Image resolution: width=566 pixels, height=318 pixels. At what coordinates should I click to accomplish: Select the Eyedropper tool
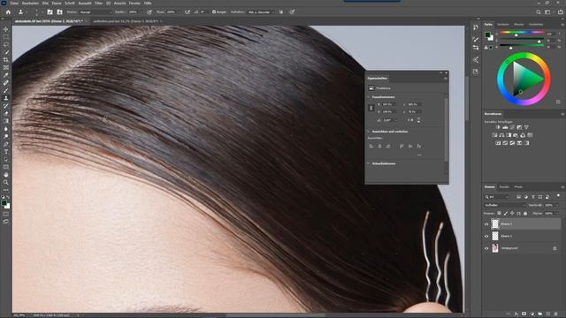point(6,75)
